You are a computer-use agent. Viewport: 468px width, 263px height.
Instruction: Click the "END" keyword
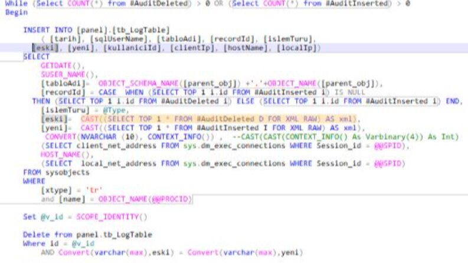[453, 101]
